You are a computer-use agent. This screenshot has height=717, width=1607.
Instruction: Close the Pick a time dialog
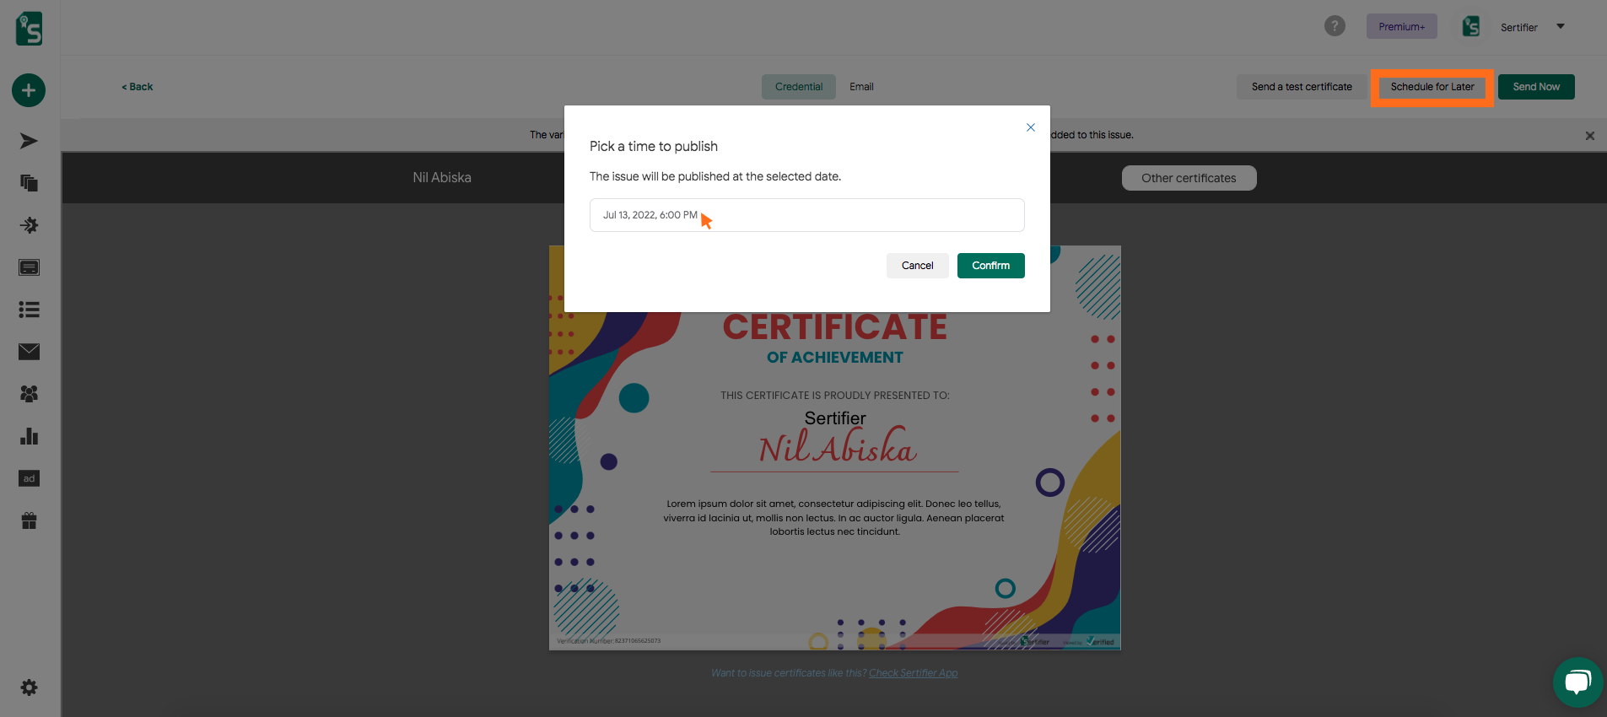coord(1030,127)
